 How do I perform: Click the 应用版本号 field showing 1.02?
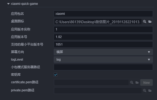tap(103, 37)
